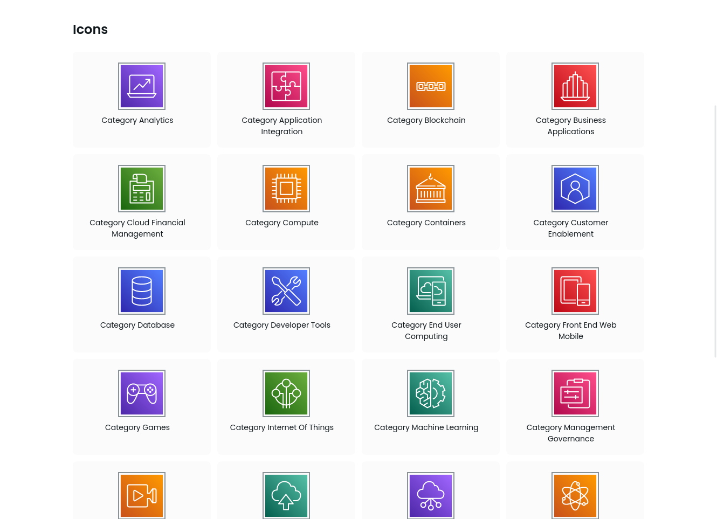Viewport: 717px width, 519px height.
Task: Click the Cloud Financial Management icon
Action: [x=142, y=189]
